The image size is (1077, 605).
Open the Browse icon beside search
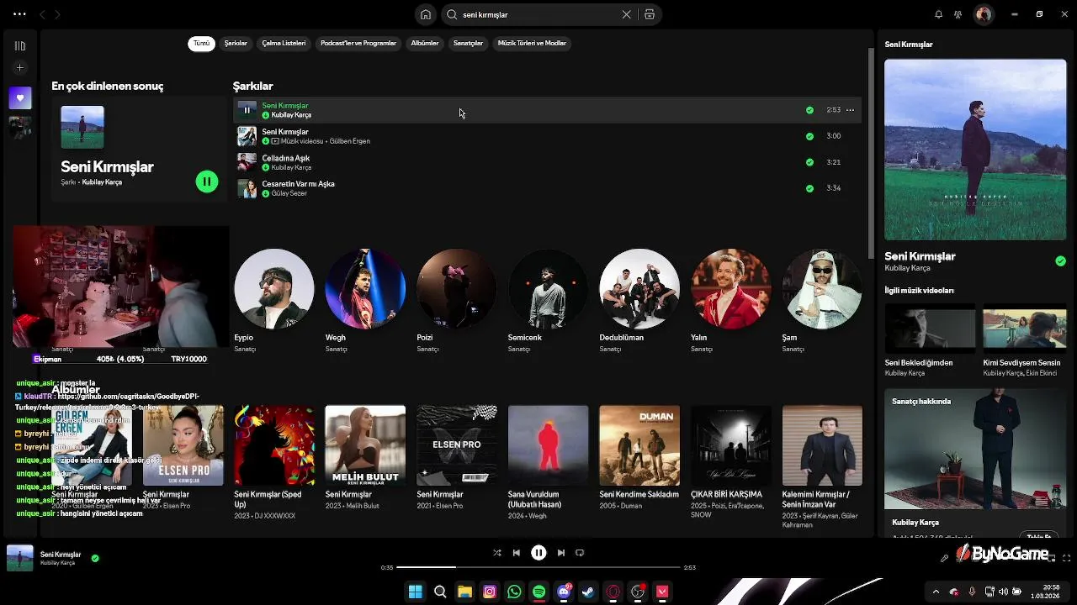650,14
